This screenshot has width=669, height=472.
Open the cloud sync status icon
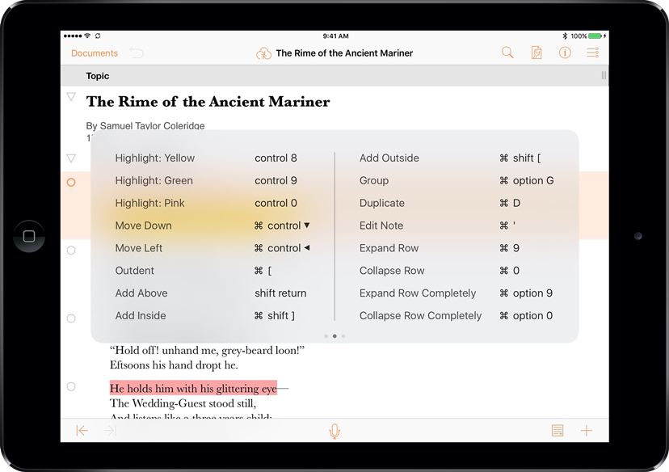(x=263, y=54)
